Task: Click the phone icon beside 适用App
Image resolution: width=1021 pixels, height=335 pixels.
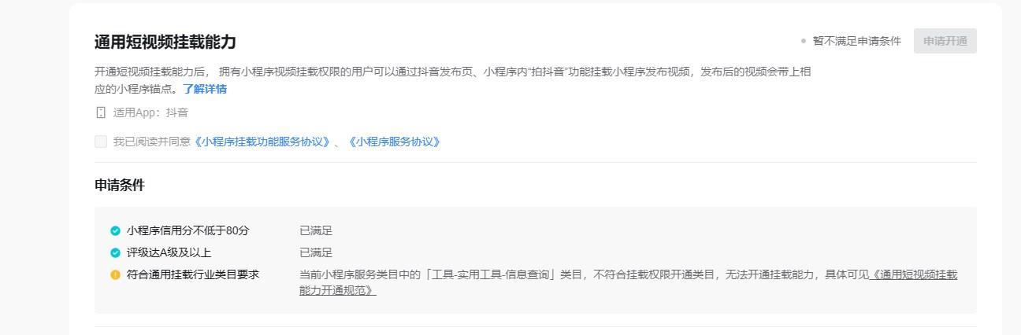Action: [x=100, y=112]
